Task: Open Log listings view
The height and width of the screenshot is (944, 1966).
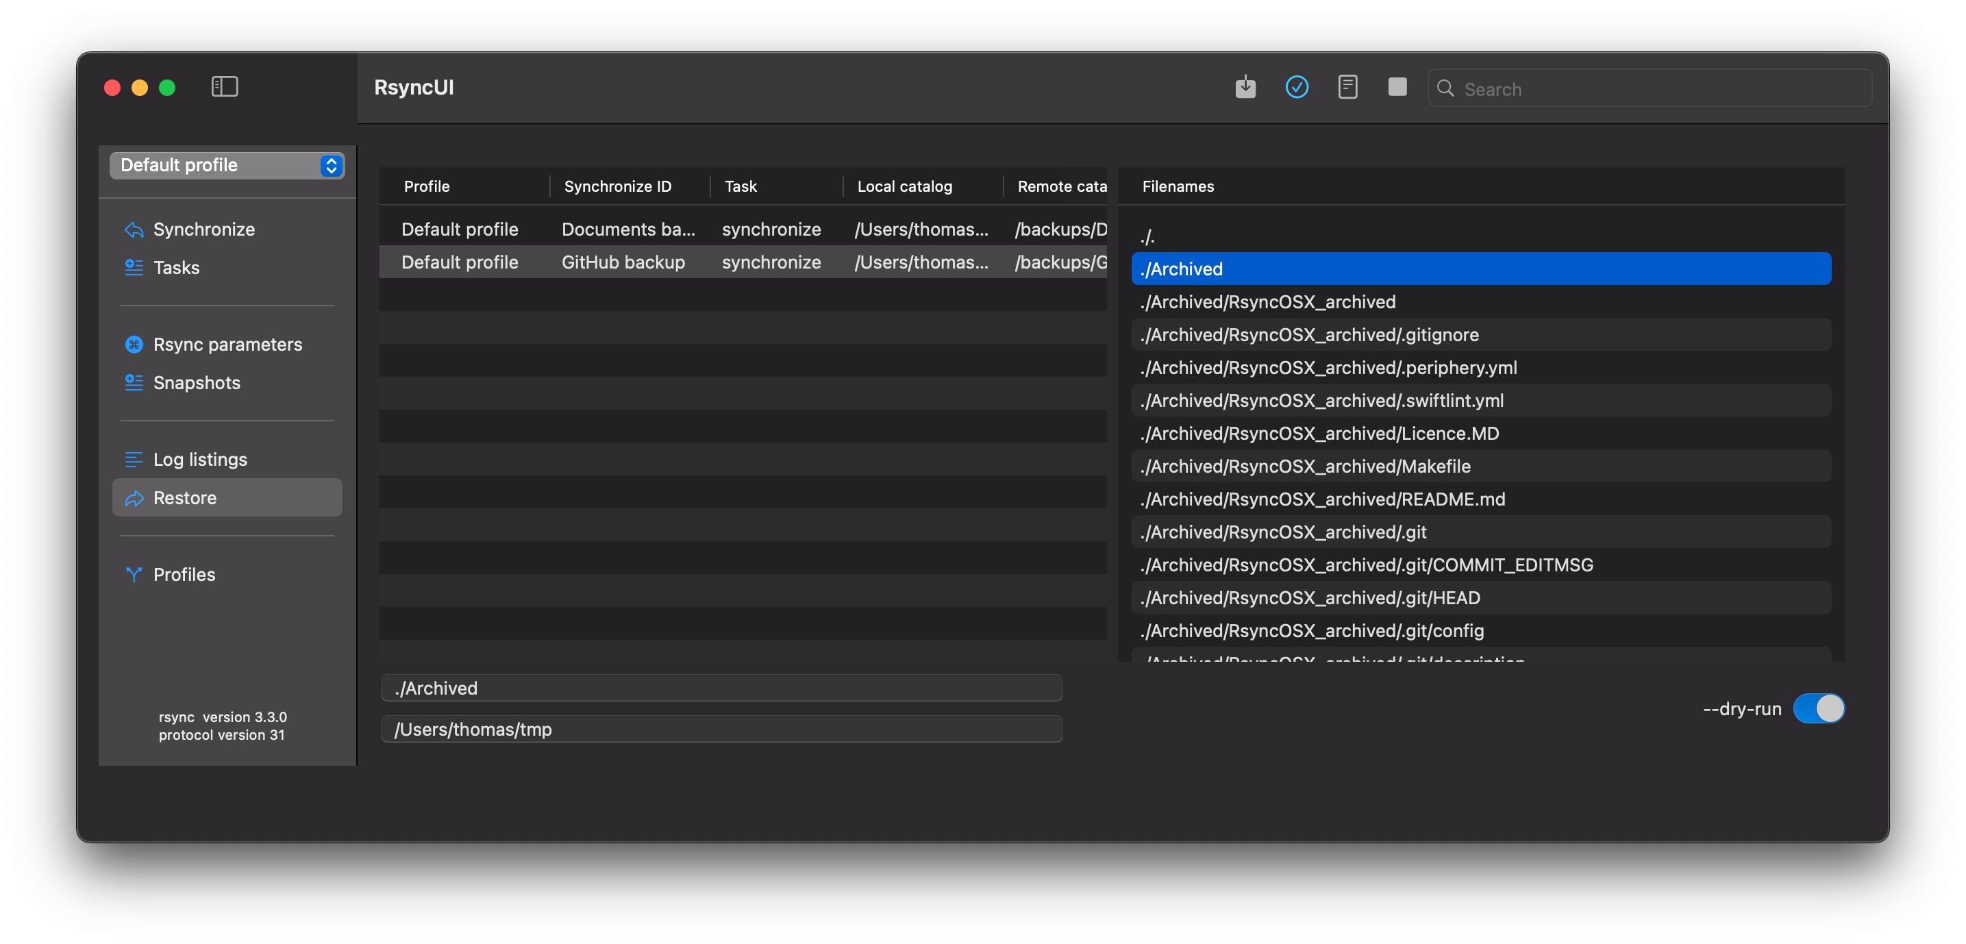Action: tap(200, 460)
